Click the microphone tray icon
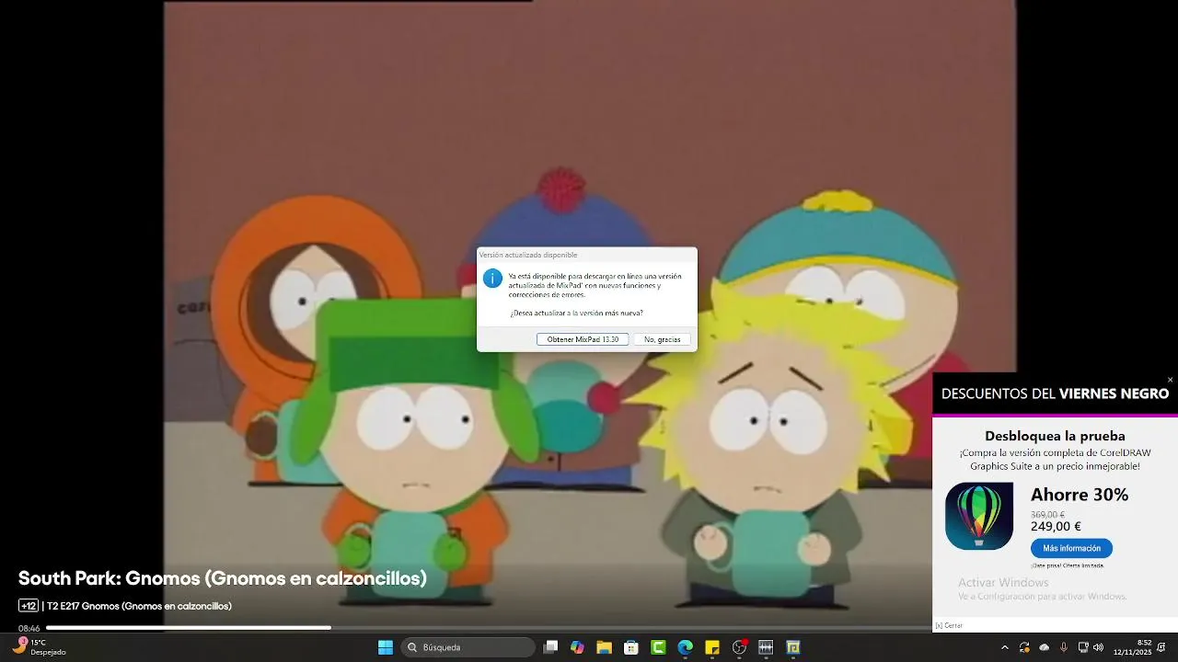 [x=1064, y=647]
